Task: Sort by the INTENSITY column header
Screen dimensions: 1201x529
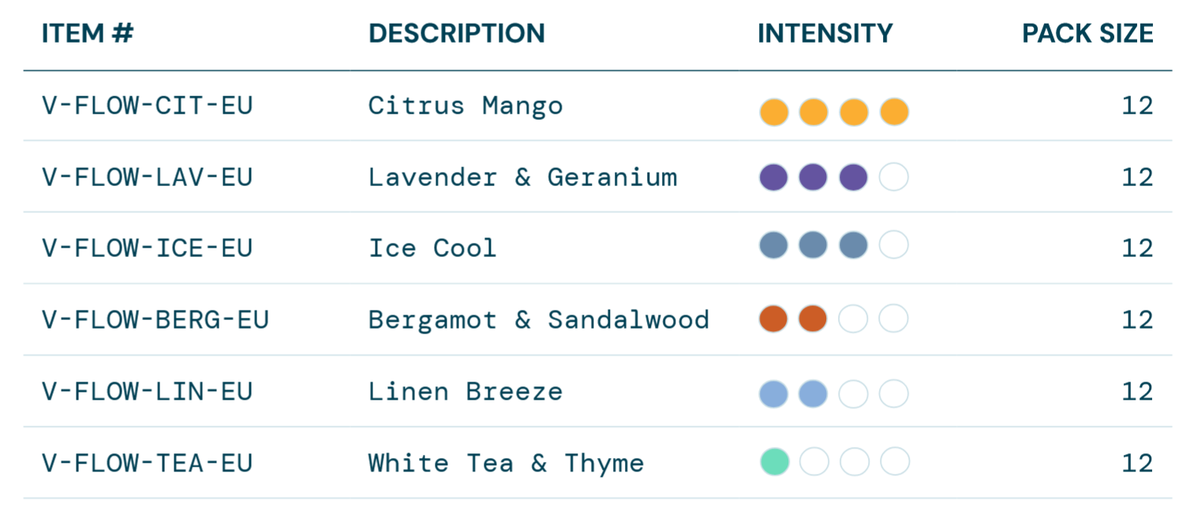Action: pos(825,34)
